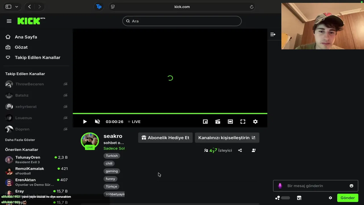
Task: Open the browser sidebar dropdown chevron
Action: (x=16, y=7)
